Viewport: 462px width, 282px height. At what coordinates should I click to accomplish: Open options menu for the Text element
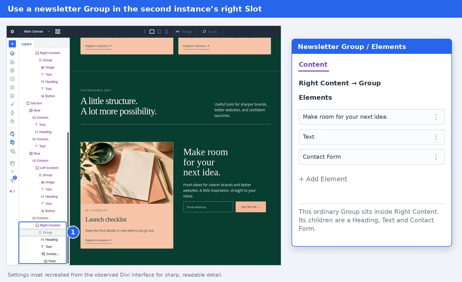point(436,137)
